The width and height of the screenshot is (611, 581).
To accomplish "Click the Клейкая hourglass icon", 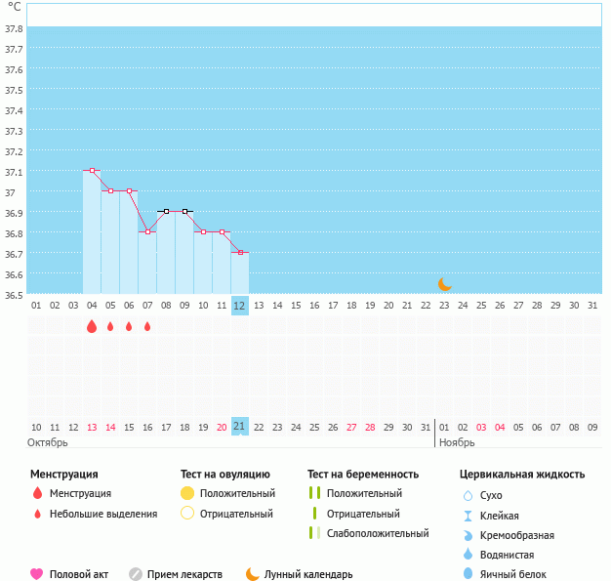I will [x=468, y=516].
